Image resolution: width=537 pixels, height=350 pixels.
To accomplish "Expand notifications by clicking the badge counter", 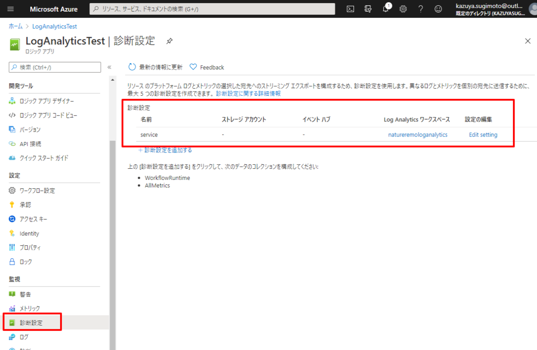I will pyautogui.click(x=389, y=6).
